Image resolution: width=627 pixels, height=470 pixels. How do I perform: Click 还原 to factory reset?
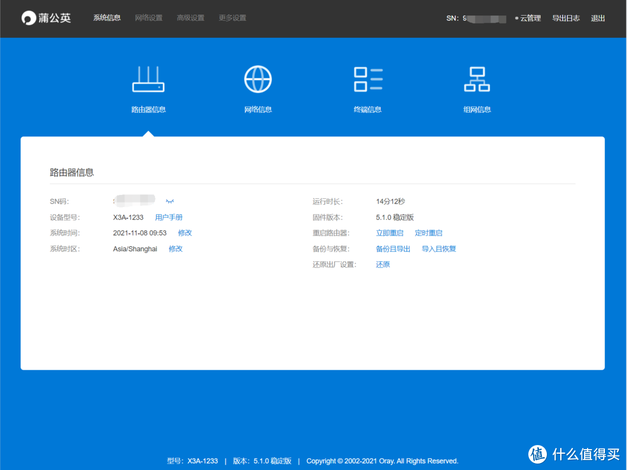click(383, 265)
